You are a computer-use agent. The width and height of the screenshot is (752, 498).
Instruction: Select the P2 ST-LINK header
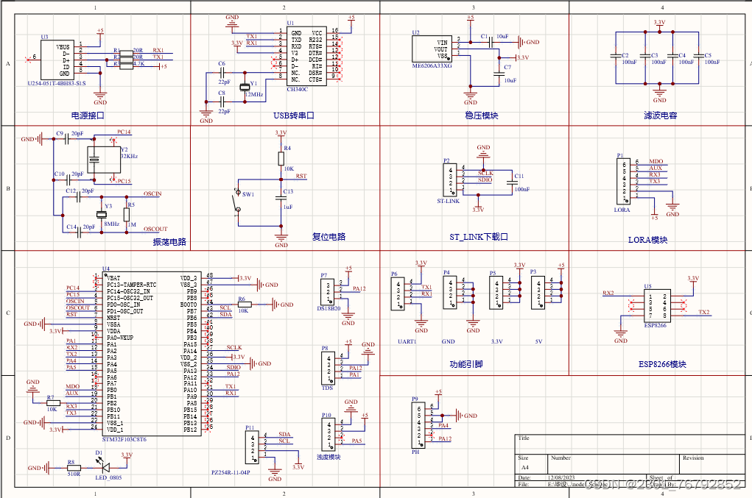450,179
